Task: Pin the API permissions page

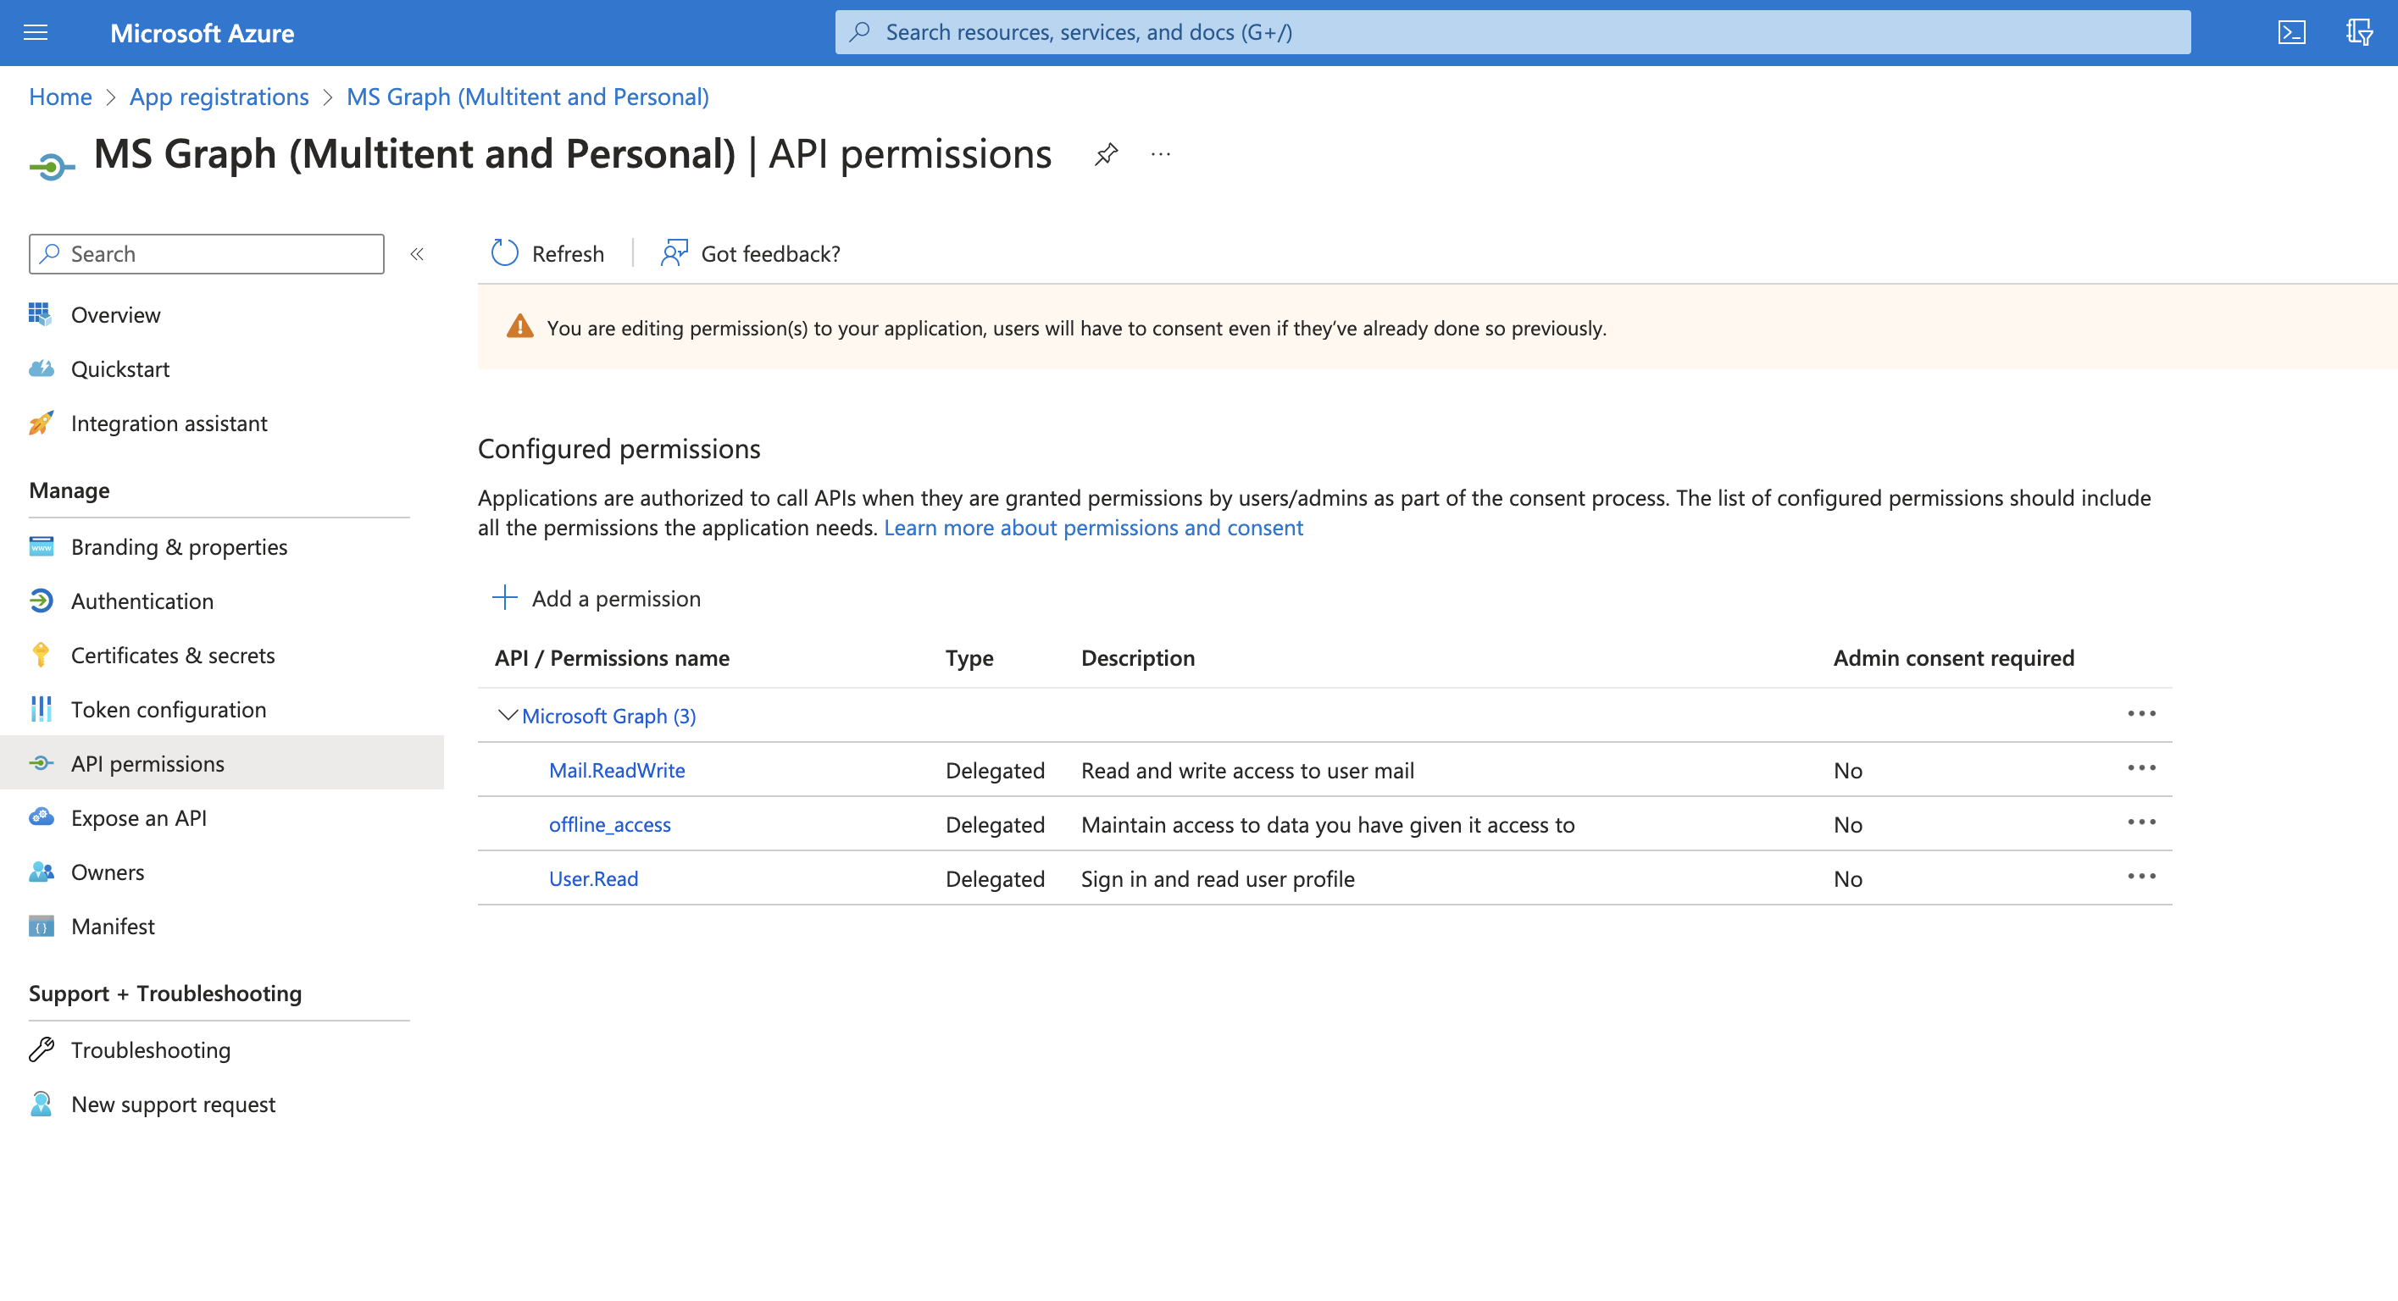Action: (1106, 153)
